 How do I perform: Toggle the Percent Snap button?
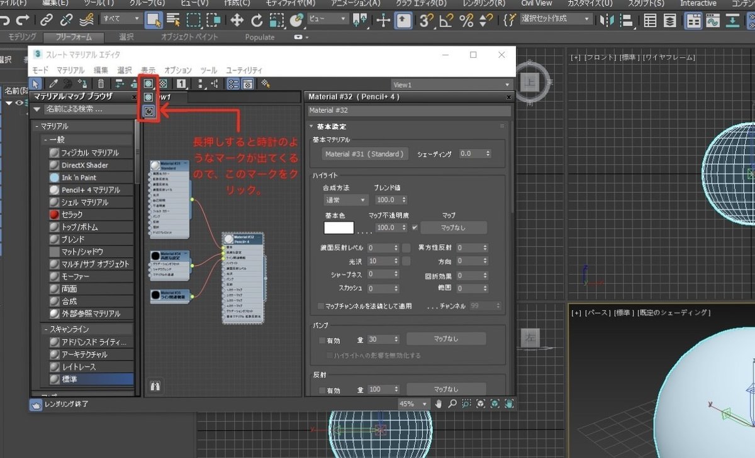pos(466,20)
